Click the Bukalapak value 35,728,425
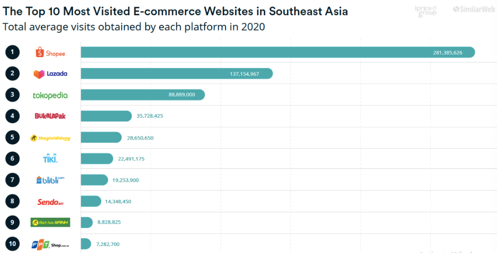The image size is (497, 253). pyautogui.click(x=150, y=116)
